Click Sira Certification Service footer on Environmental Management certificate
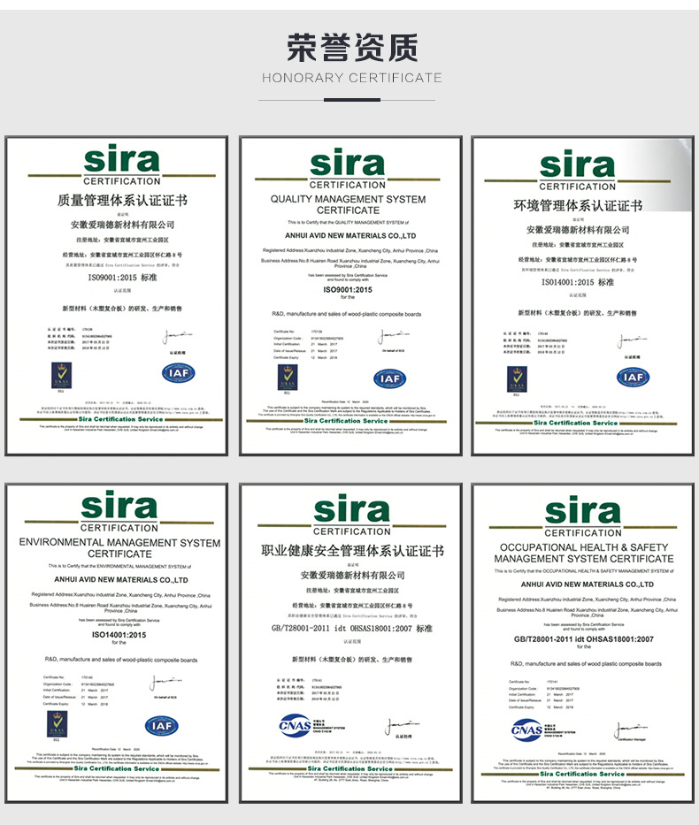Viewport: 699px width, 825px height. pos(116,768)
